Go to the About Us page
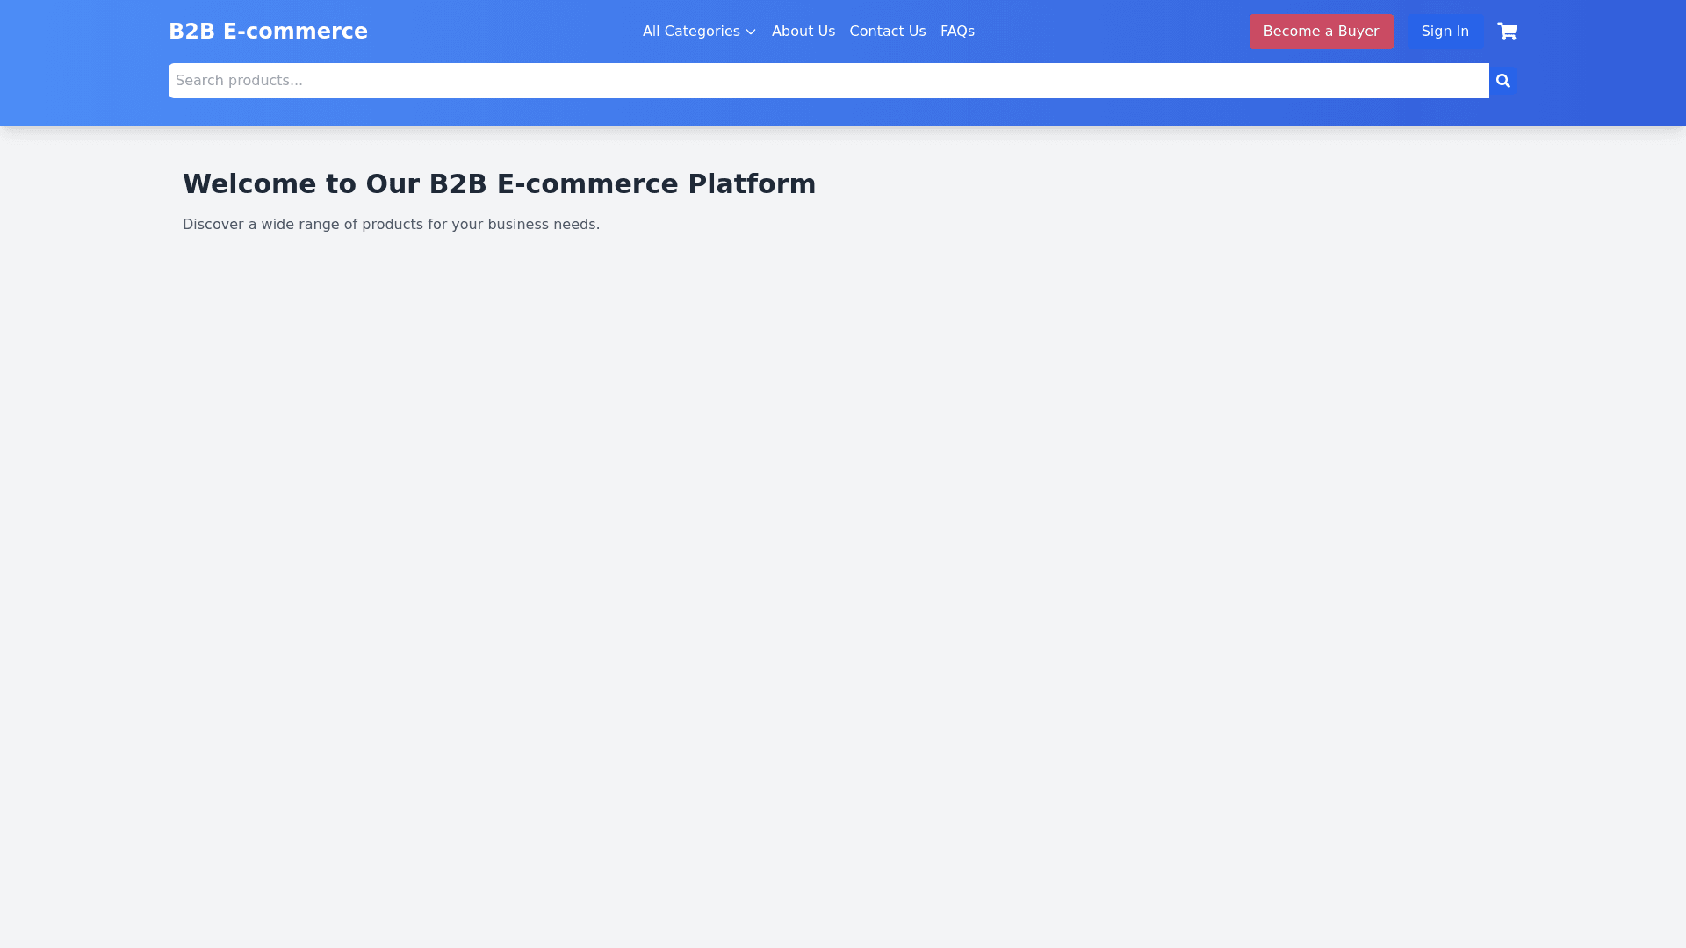Image resolution: width=1686 pixels, height=948 pixels. (x=803, y=32)
